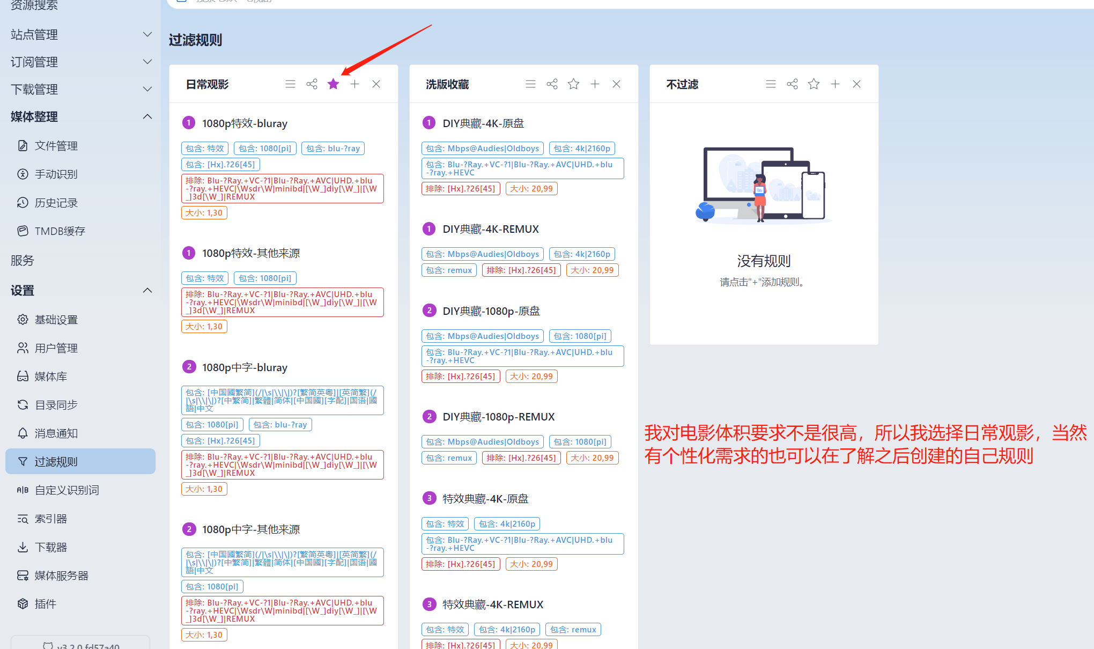The height and width of the screenshot is (649, 1094).
Task: Delete the 洗版收藏 rule group with X icon
Action: click(616, 84)
